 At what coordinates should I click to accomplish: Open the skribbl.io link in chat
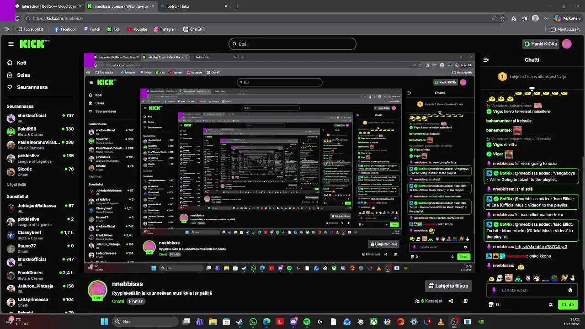click(x=541, y=247)
